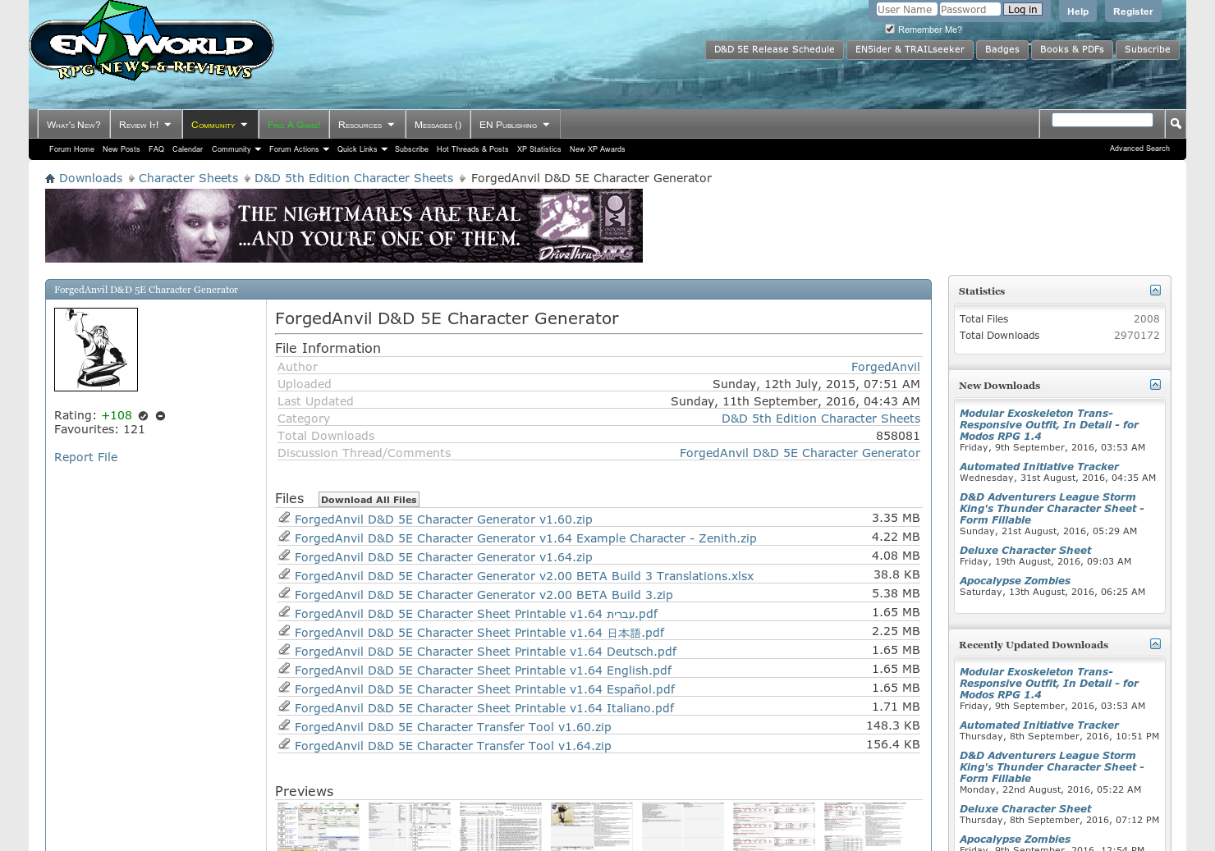
Task: Open Automated Initiative Tracker in New Downloads
Action: click(x=1038, y=467)
